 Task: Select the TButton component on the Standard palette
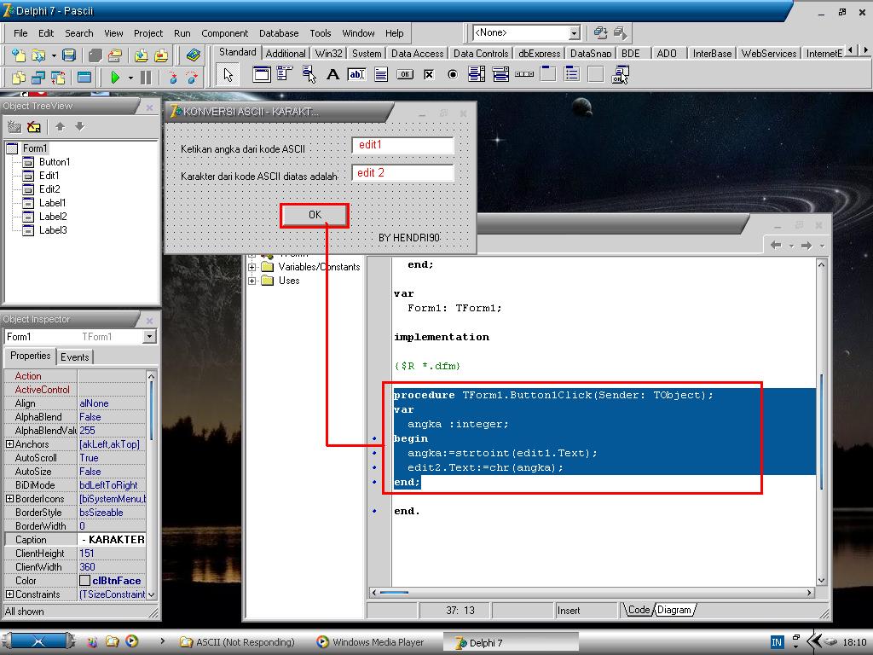click(x=406, y=75)
